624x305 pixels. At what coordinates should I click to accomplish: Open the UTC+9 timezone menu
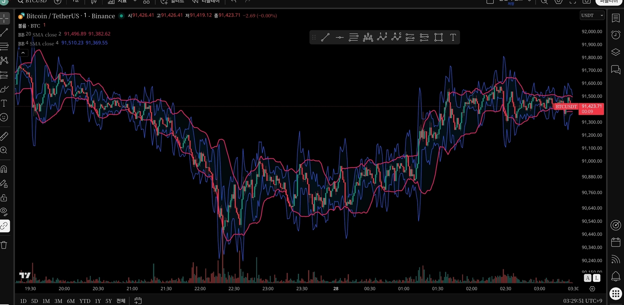(x=583, y=301)
